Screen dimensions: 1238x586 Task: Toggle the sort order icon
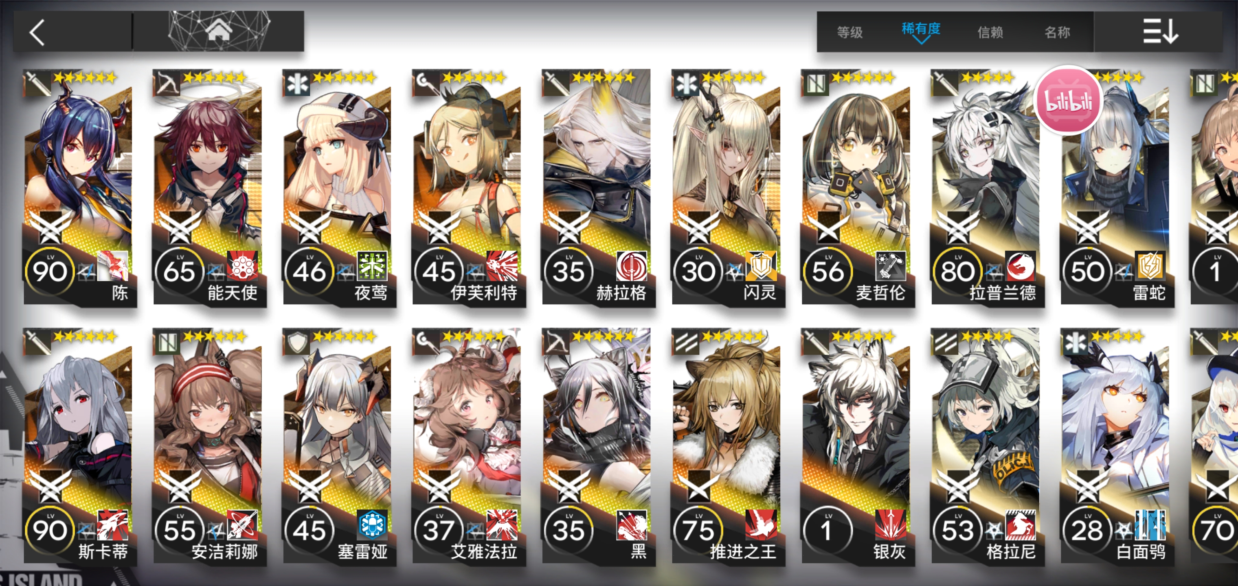1160,32
